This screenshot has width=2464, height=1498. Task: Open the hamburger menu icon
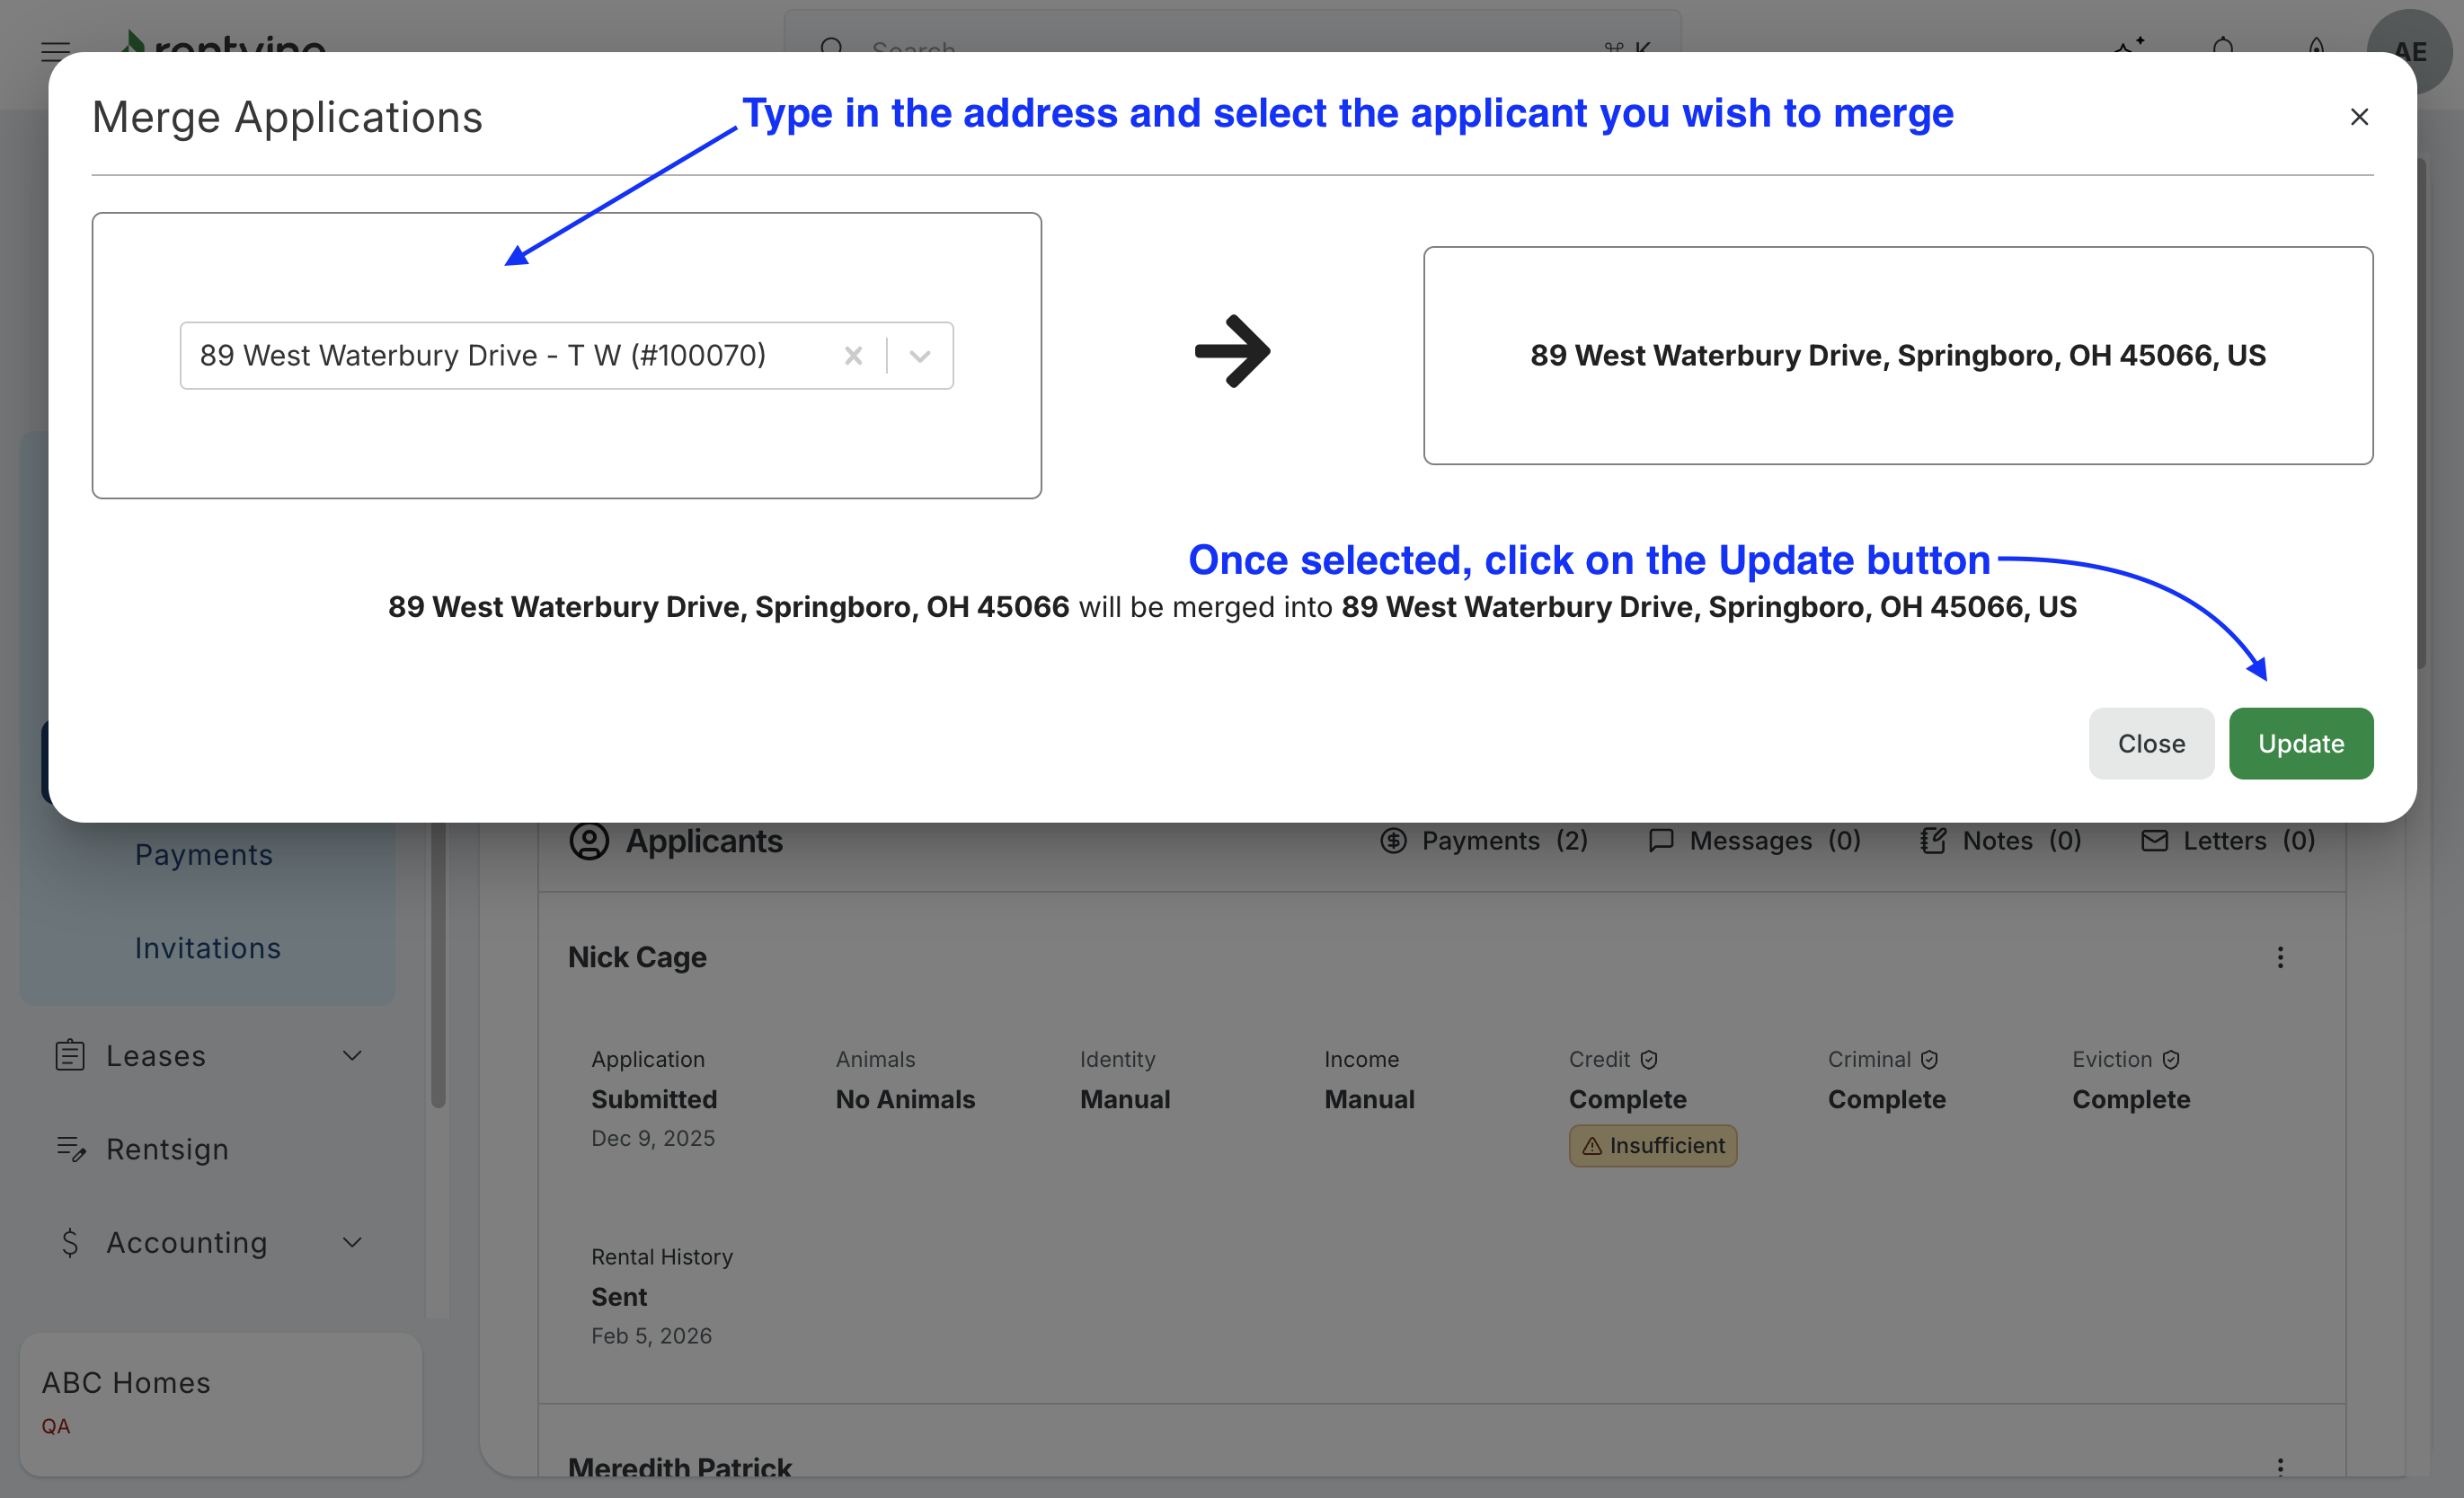56,50
